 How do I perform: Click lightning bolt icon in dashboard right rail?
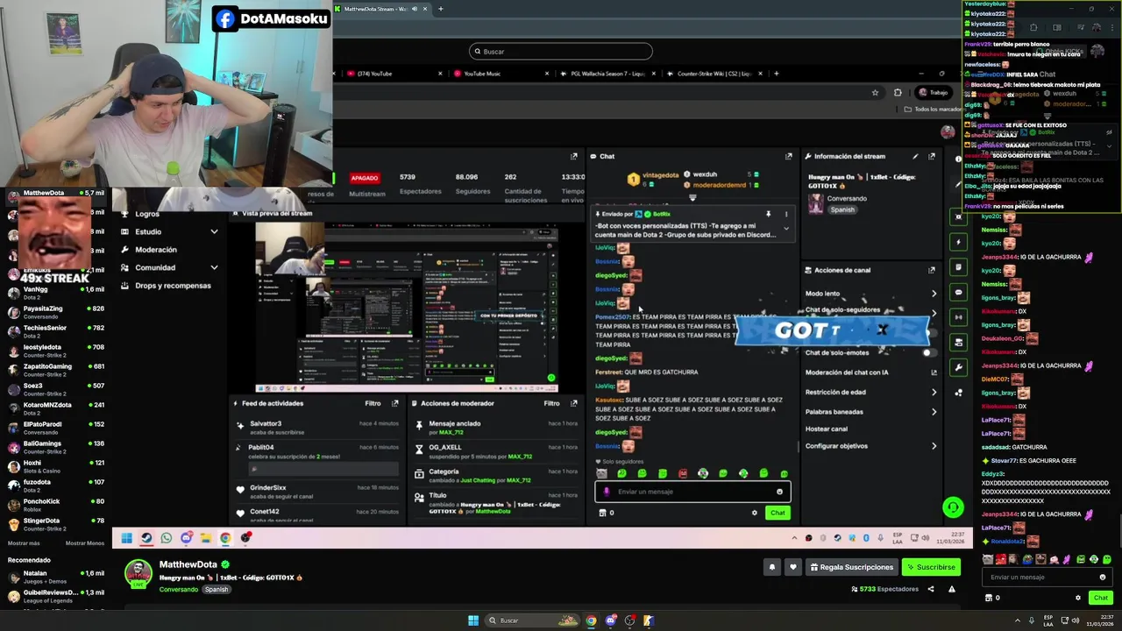coord(958,242)
